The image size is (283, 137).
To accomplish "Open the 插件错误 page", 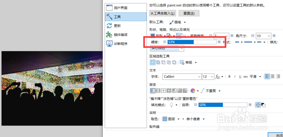I will coord(126,34).
